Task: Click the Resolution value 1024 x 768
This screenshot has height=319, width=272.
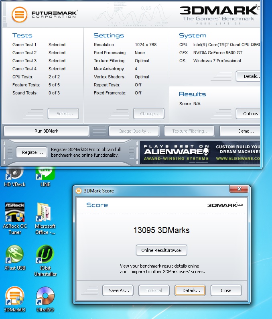Action: 146,45
